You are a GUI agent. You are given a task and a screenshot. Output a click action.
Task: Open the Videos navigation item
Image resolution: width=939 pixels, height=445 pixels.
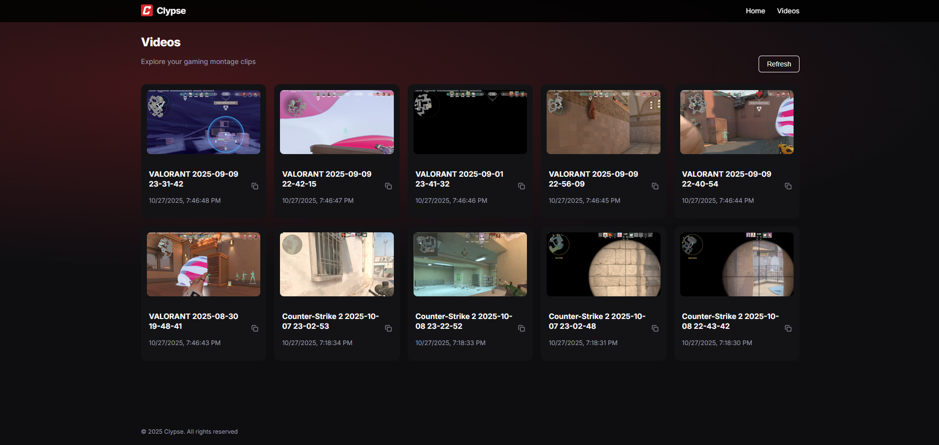(x=788, y=11)
